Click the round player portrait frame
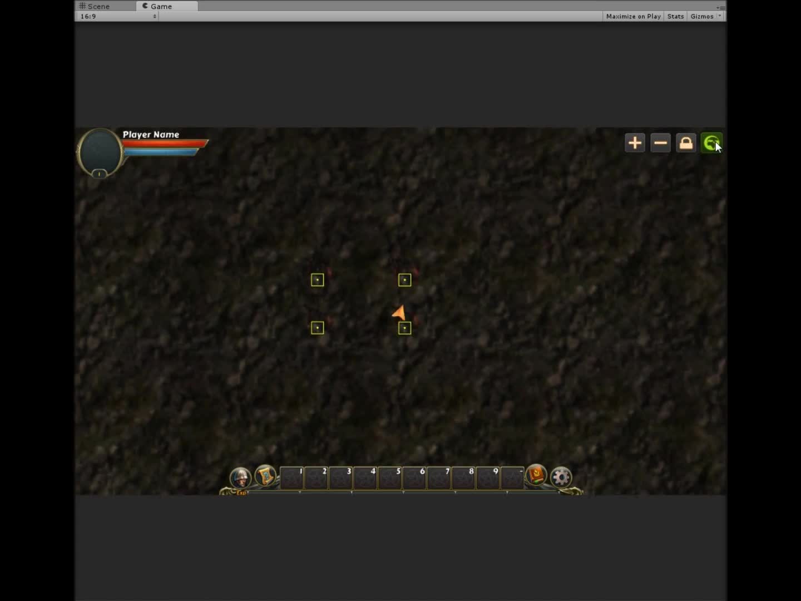This screenshot has width=801, height=601. [x=100, y=152]
